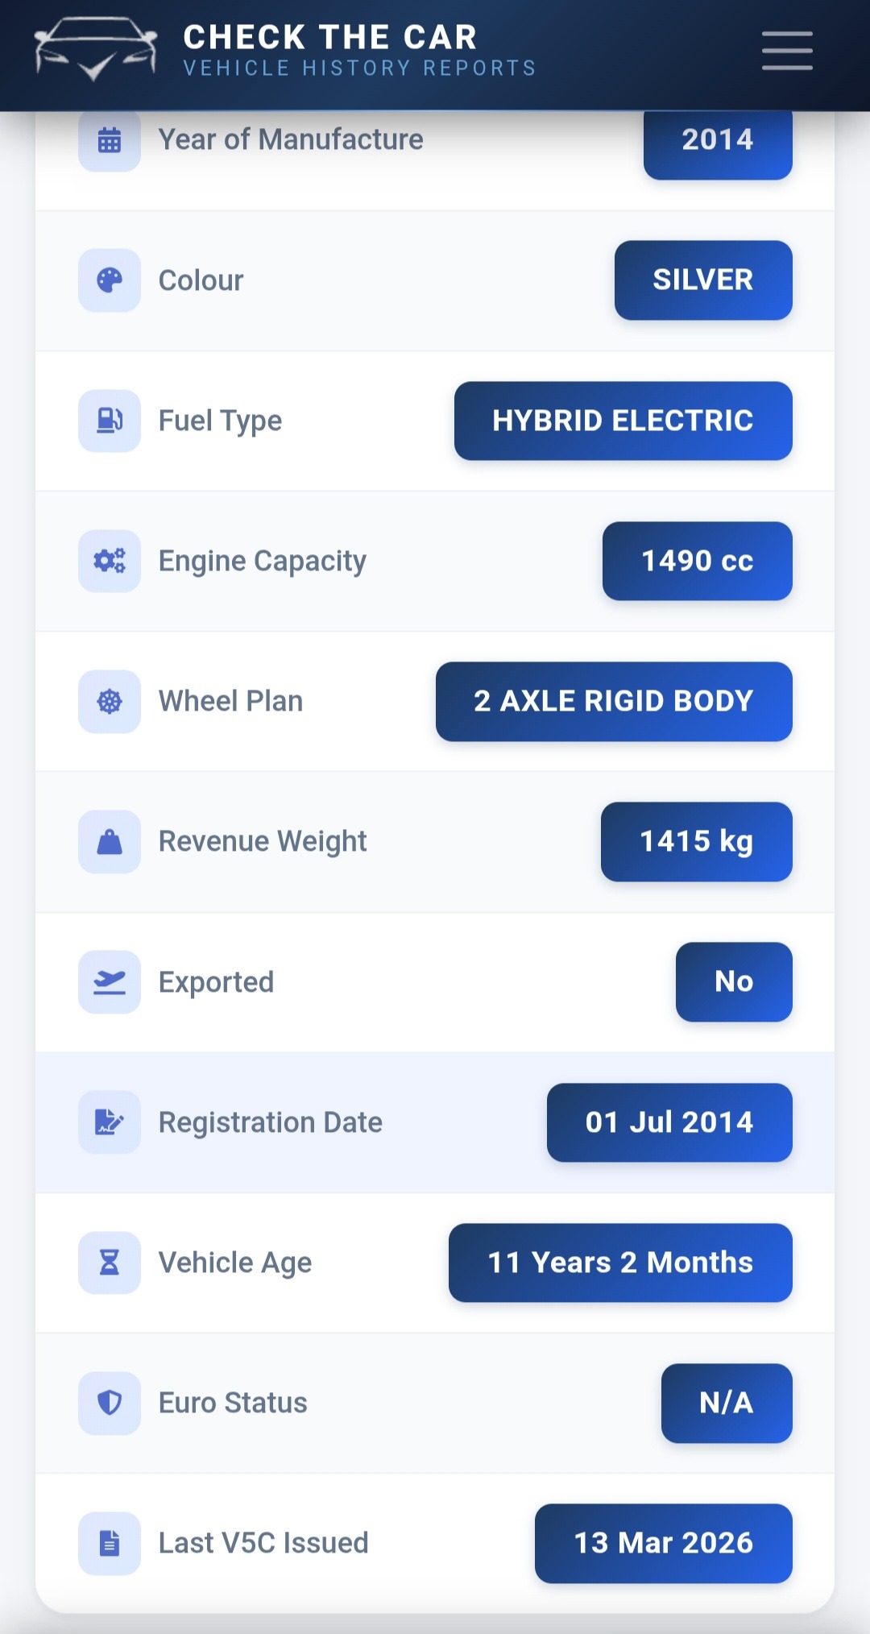Click the Euro Status shield icon
Image resolution: width=870 pixels, height=1634 pixels.
[110, 1403]
